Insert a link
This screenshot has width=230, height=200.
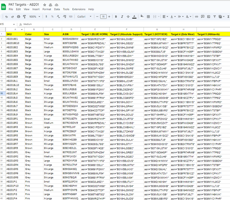click(x=196, y=17)
